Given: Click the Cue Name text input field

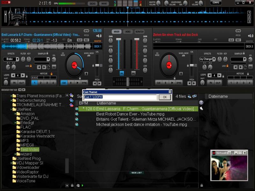Looking at the screenshot, I should (x=120, y=97).
